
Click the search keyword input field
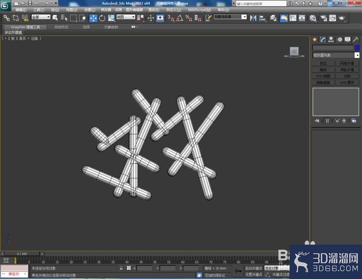click(261, 4)
